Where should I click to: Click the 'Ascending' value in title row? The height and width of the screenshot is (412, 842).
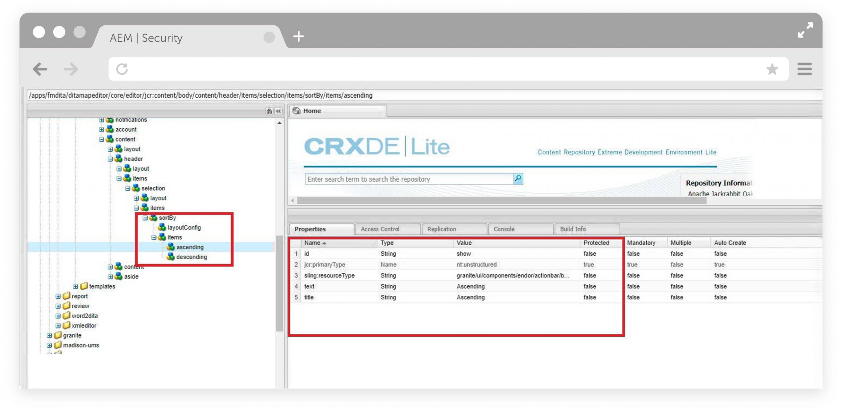[x=471, y=297]
